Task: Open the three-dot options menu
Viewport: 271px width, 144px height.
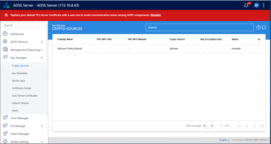Action: (264, 5)
